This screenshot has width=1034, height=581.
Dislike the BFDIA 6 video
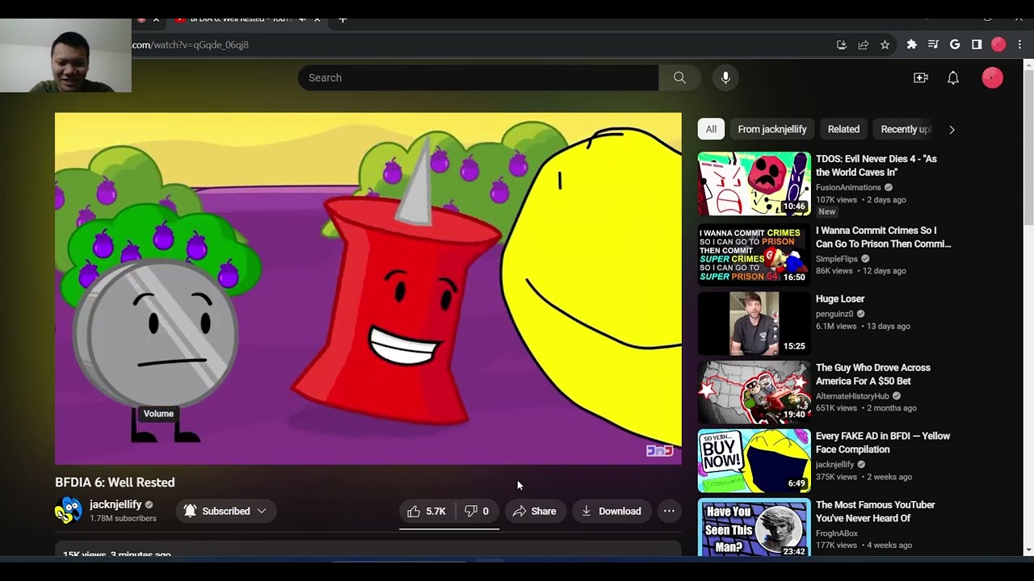click(477, 511)
